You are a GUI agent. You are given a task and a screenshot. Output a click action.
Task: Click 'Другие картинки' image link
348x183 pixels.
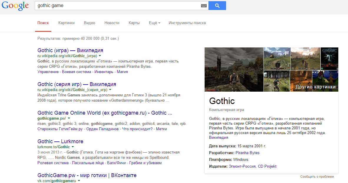click(x=315, y=87)
